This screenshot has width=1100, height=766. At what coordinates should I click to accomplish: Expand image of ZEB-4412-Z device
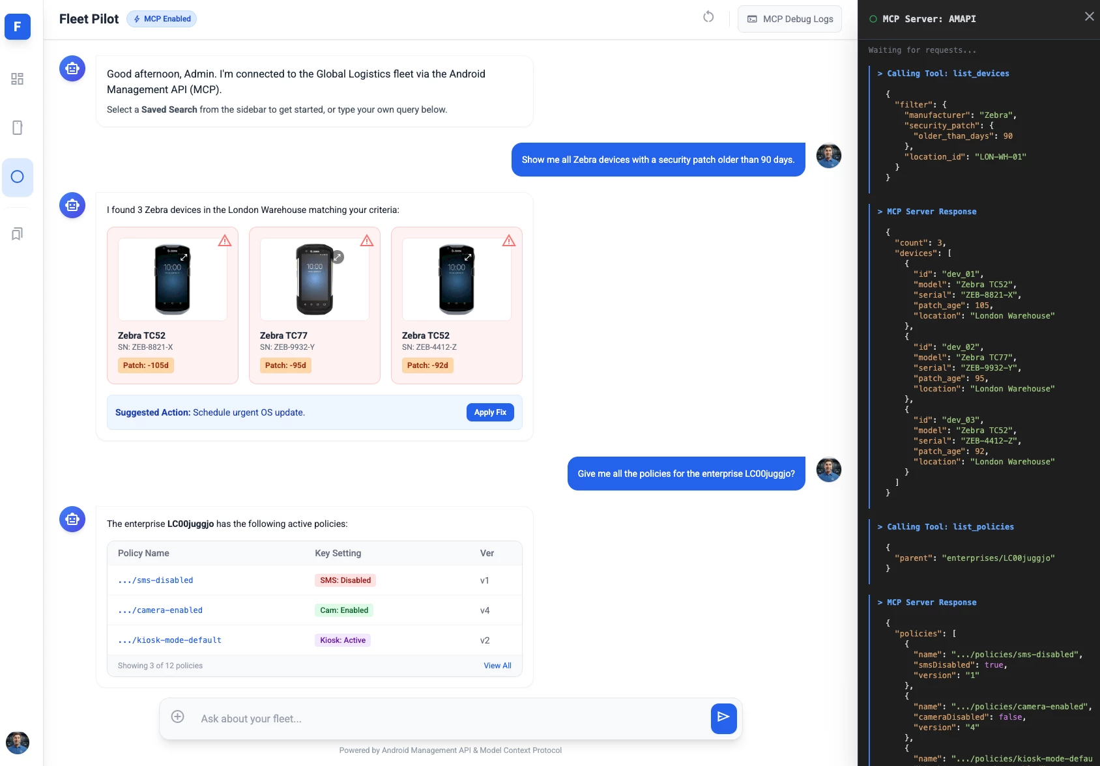[x=468, y=257]
